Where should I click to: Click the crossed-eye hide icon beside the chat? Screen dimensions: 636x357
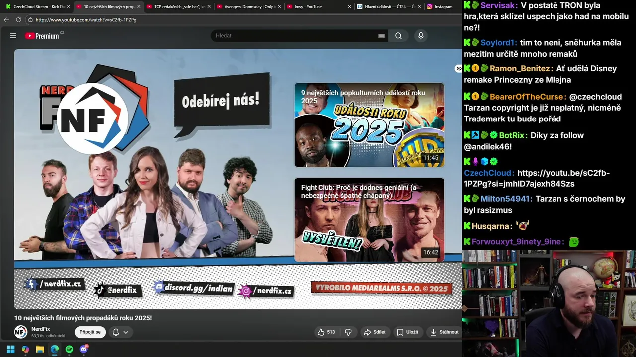click(458, 69)
